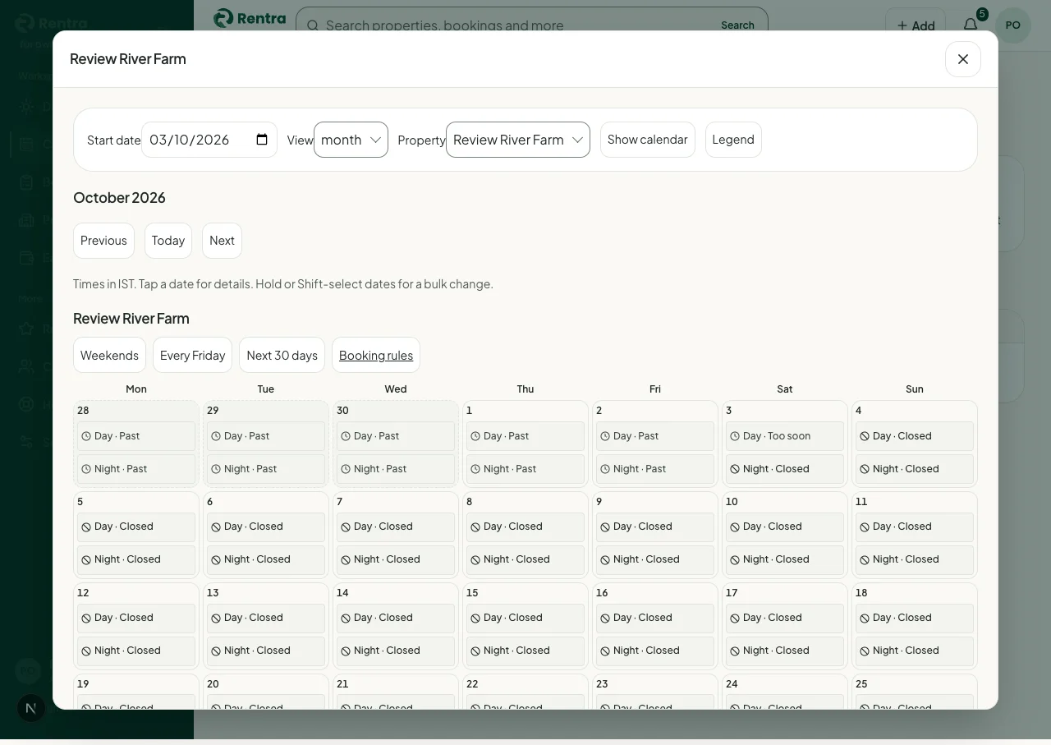Click the closed icon in Day slot on 11th
Image resolution: width=1051 pixels, height=745 pixels.
click(x=865, y=527)
